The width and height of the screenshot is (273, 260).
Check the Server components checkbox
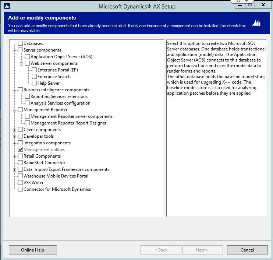(20, 50)
